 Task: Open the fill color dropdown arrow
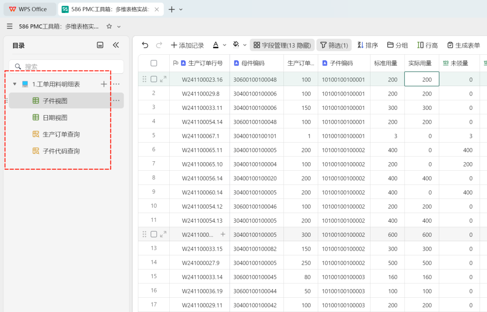pos(245,45)
